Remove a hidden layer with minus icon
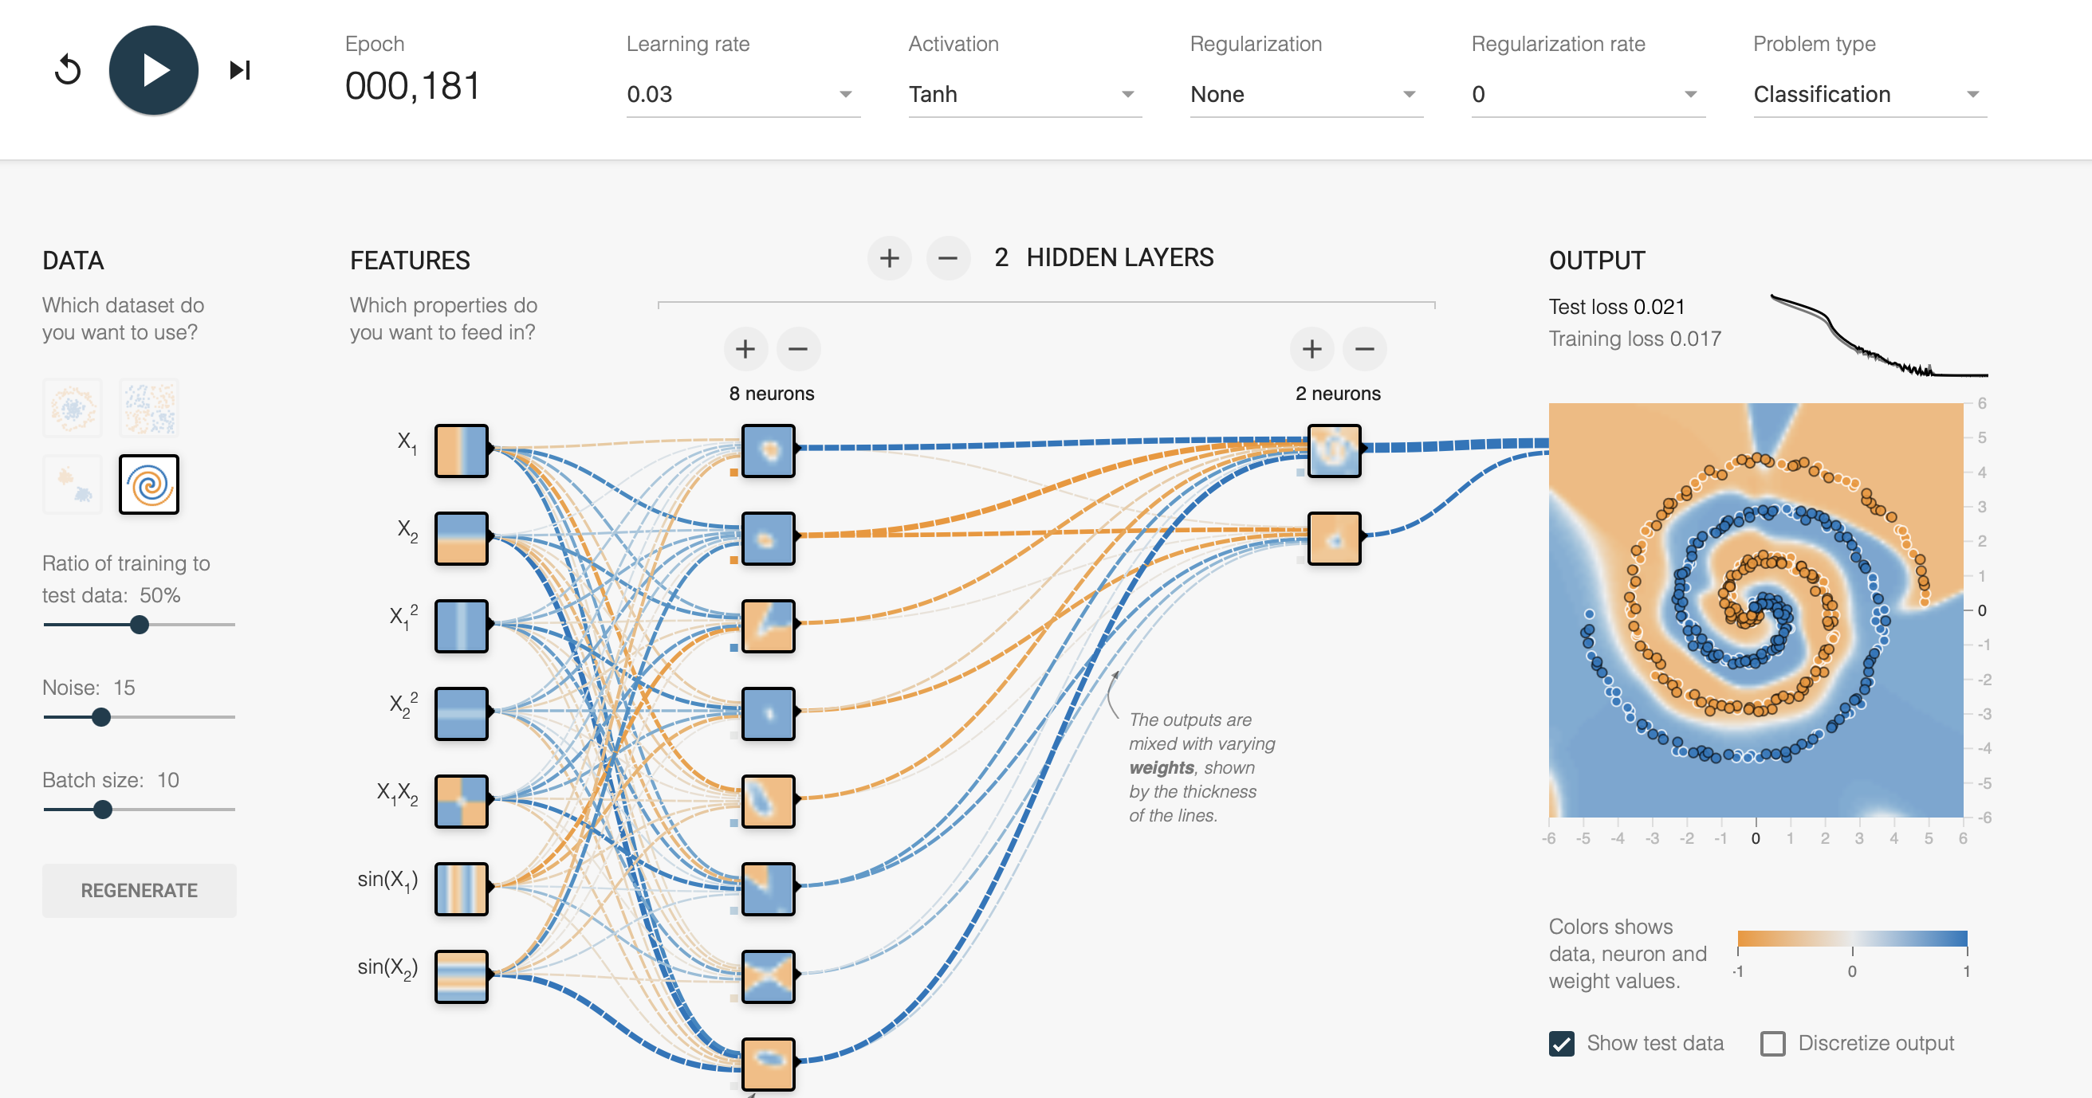 [948, 259]
